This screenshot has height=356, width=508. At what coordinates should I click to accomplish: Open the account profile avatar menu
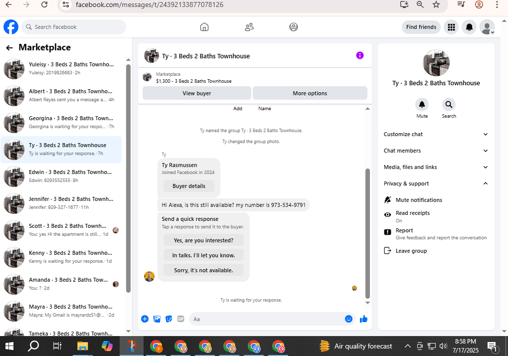487,27
